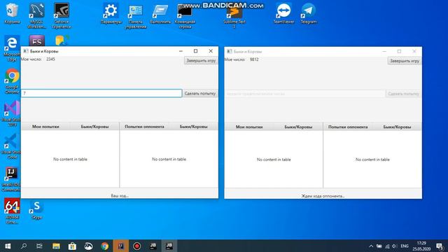Open Microsoft Store from the taskbar
The height and width of the screenshot is (252, 448).
click(72, 246)
